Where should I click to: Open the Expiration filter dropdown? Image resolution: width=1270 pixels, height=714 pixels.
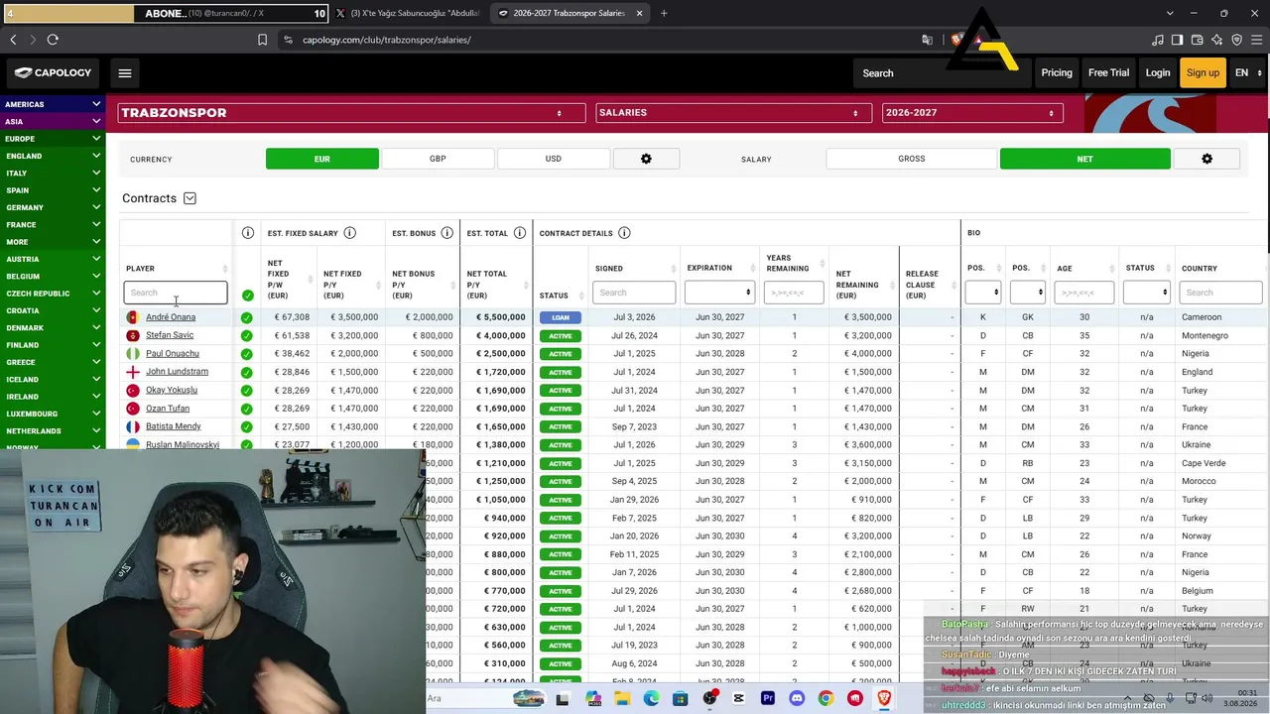[x=719, y=293]
